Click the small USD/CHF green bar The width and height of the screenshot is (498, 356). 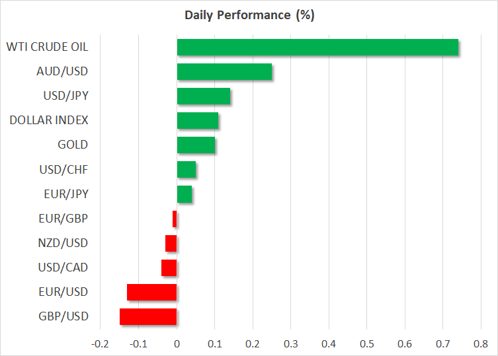(x=186, y=170)
